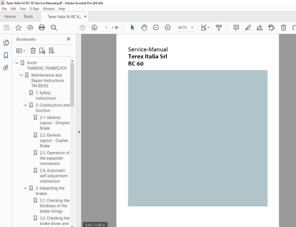Click the fit page width icon

(204, 28)
